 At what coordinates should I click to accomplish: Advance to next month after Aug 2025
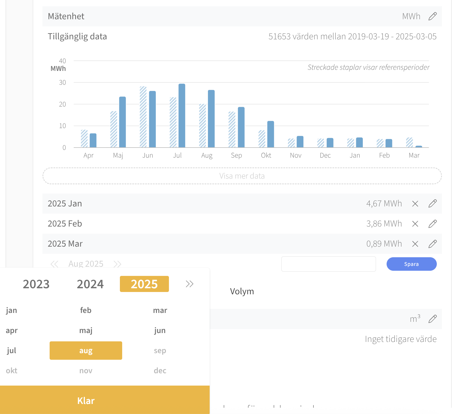117,264
